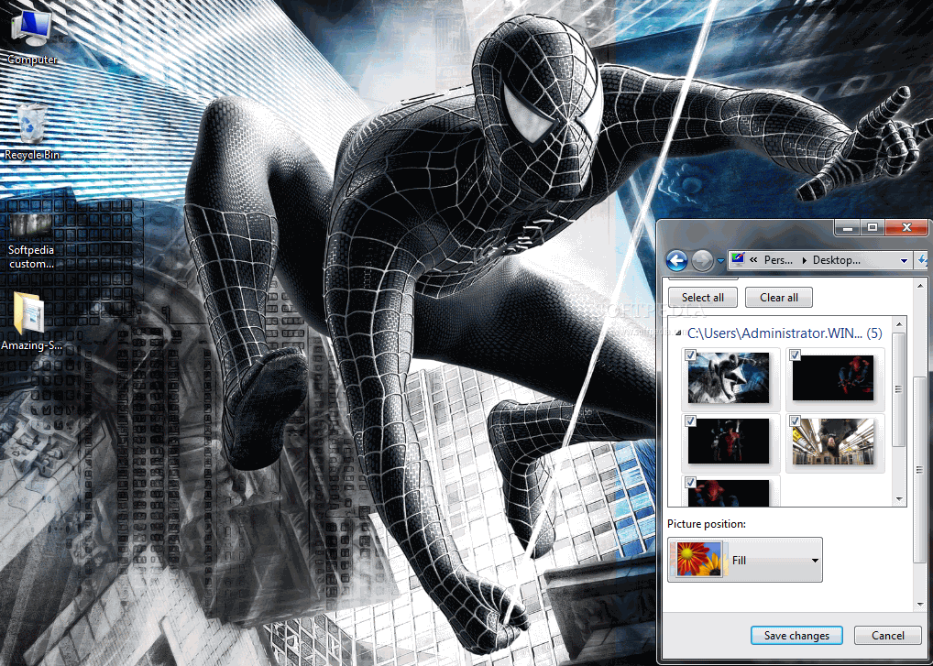
Task: Click the wallpaper list scrollbar thumb
Action: [899, 389]
